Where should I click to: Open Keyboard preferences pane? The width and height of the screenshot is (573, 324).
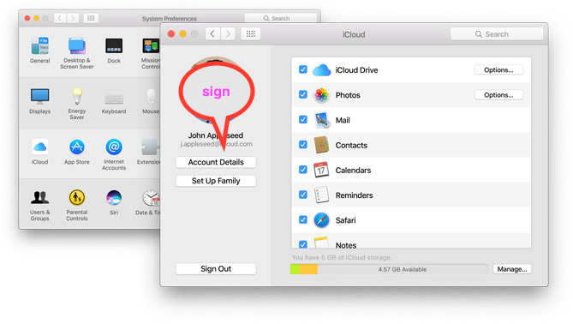point(114,104)
